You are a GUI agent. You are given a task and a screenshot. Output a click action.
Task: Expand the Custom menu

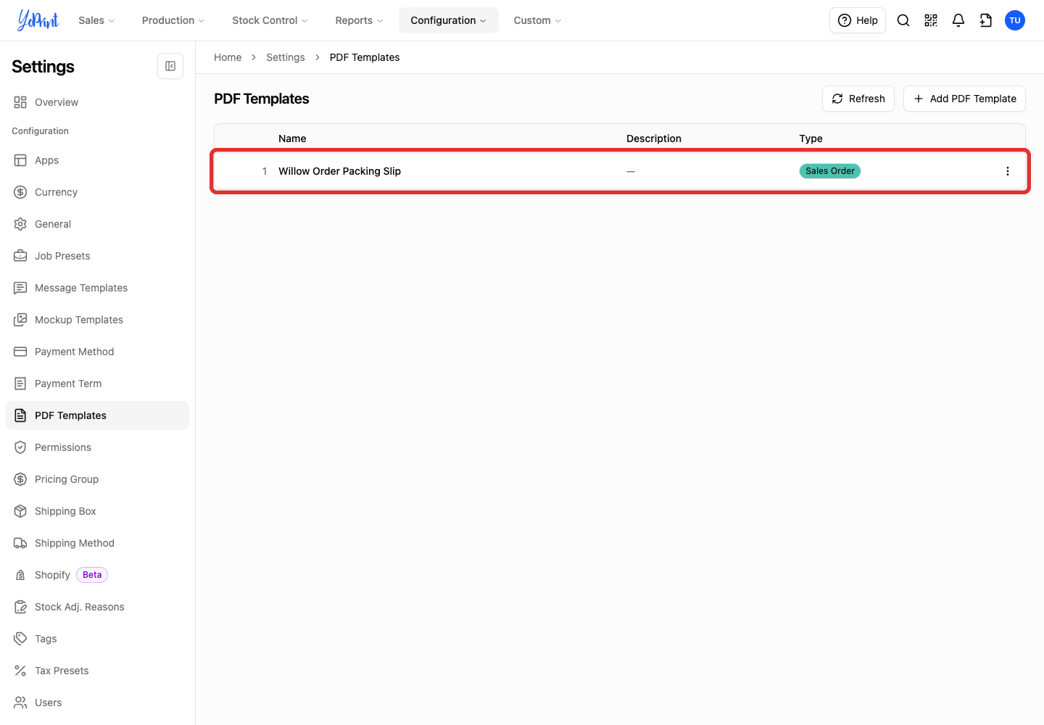(537, 20)
